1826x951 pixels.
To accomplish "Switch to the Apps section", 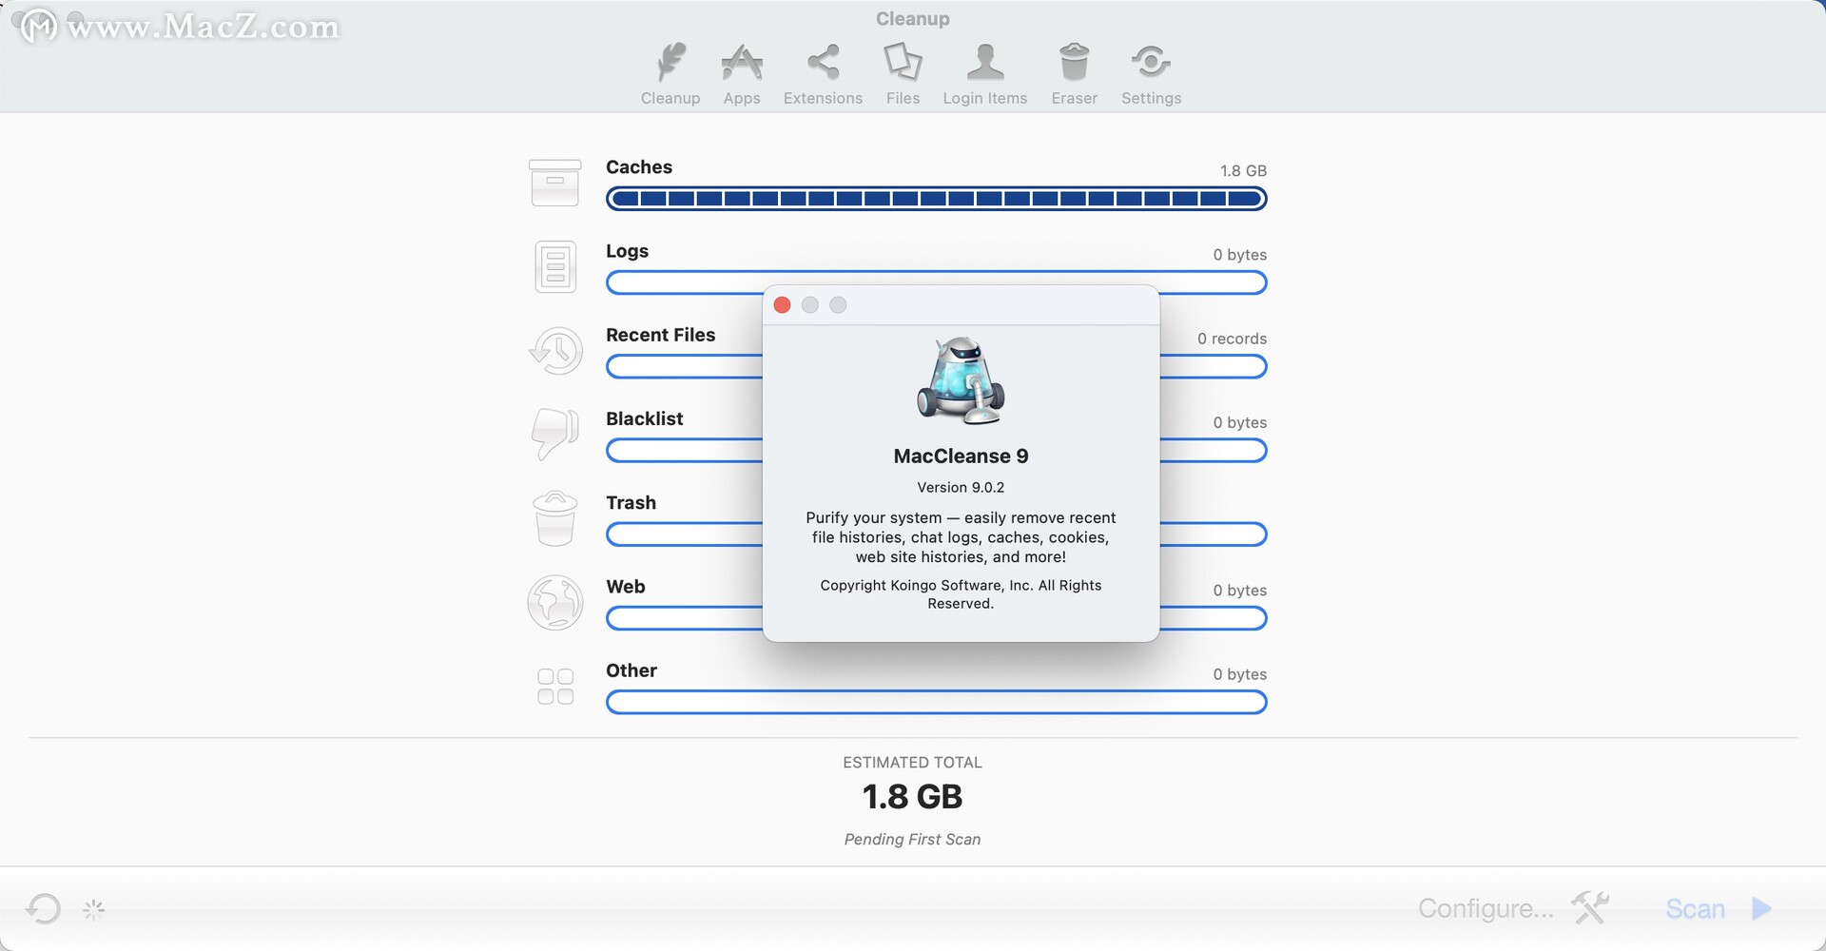I will coord(742,74).
